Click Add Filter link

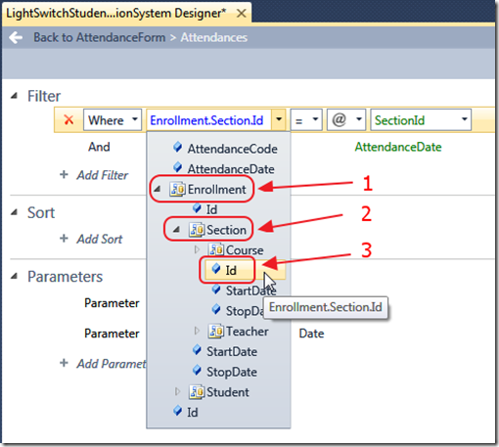pos(103,175)
